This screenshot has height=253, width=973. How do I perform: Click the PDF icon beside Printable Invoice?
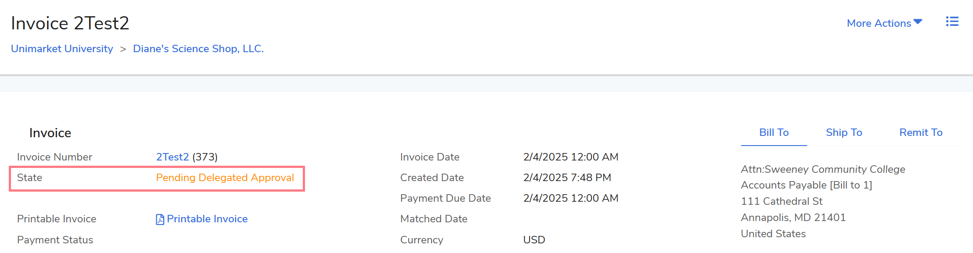coord(160,219)
